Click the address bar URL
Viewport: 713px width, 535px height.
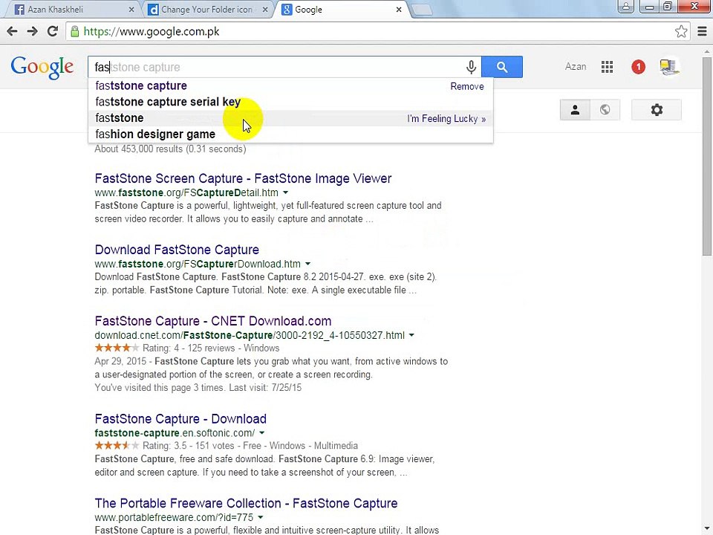(x=152, y=31)
